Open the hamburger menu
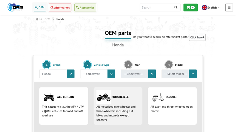236x132 pixels. [x=229, y=8]
